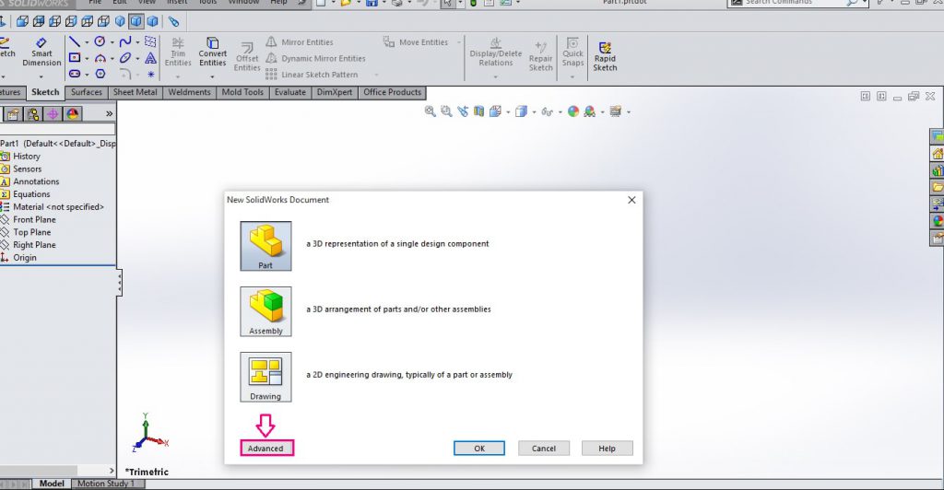Click the Advanced button in dialog
The height and width of the screenshot is (490, 944).
pos(266,448)
